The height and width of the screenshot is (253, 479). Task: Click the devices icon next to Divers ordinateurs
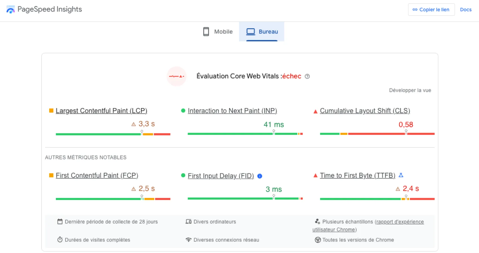(189, 222)
